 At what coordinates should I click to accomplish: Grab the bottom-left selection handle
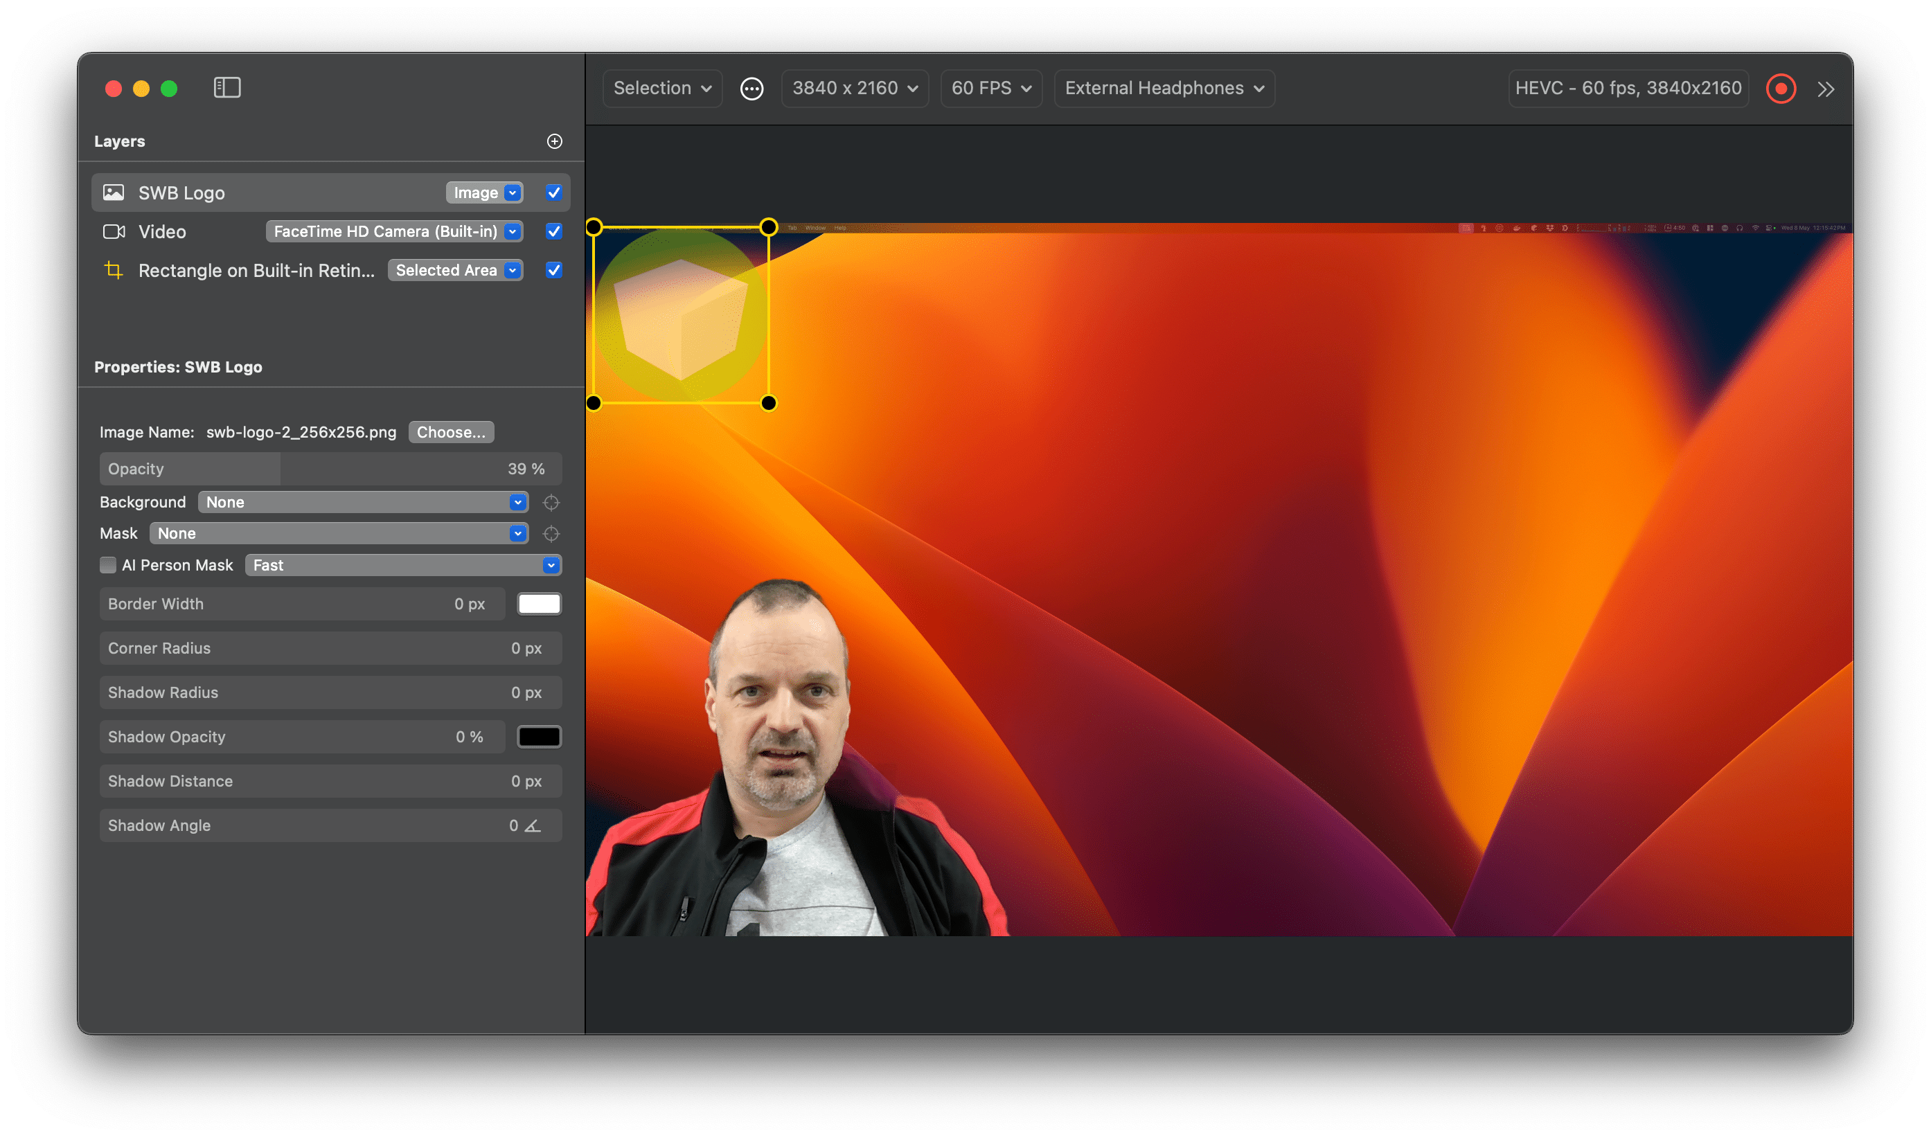click(x=594, y=403)
